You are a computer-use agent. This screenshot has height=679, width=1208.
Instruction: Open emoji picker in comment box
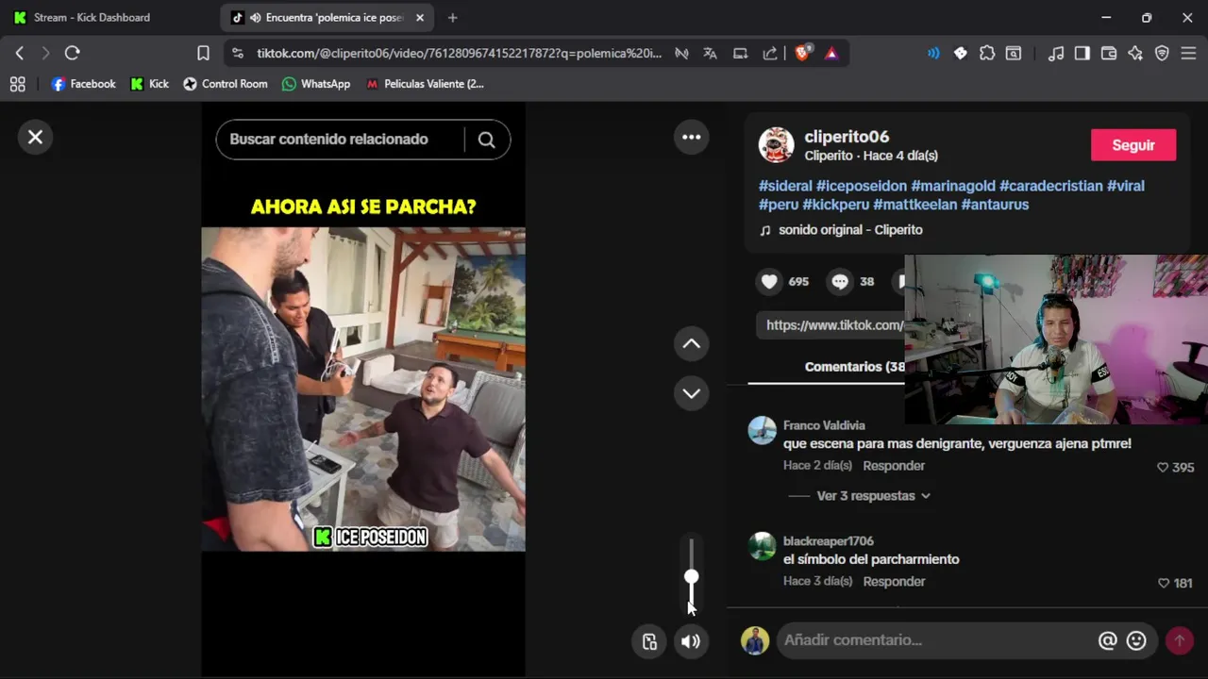tap(1137, 640)
